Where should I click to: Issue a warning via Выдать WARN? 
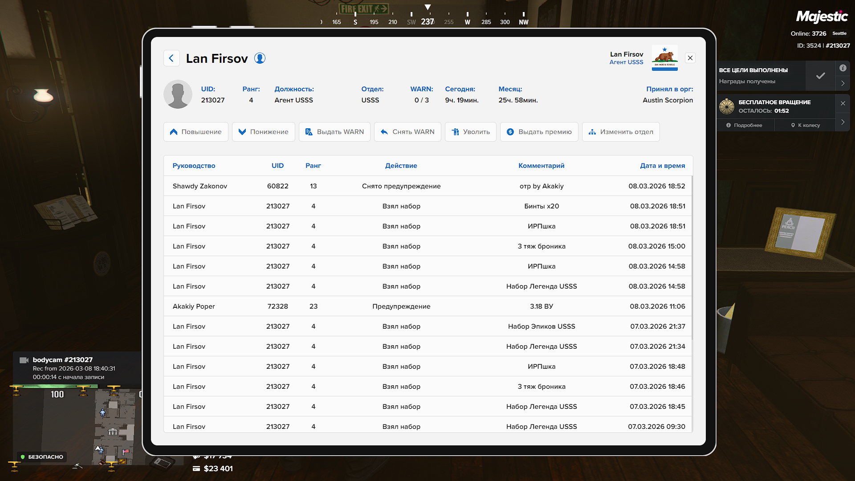coord(334,132)
